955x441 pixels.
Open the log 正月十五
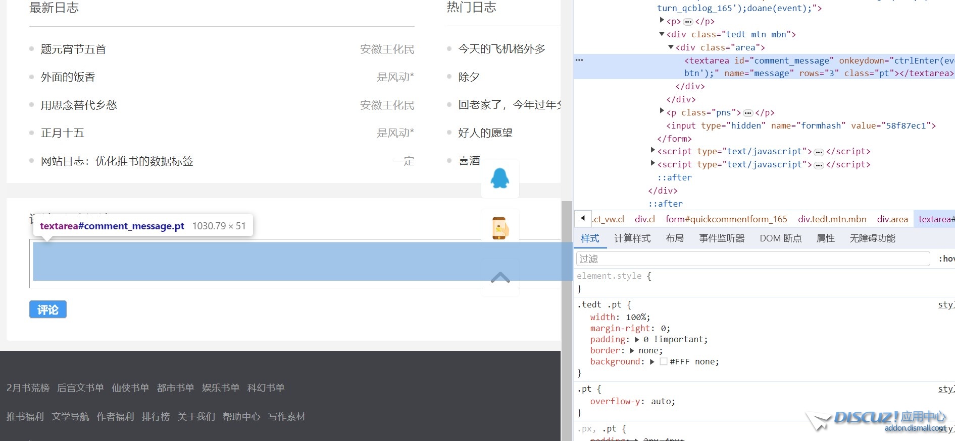click(63, 133)
